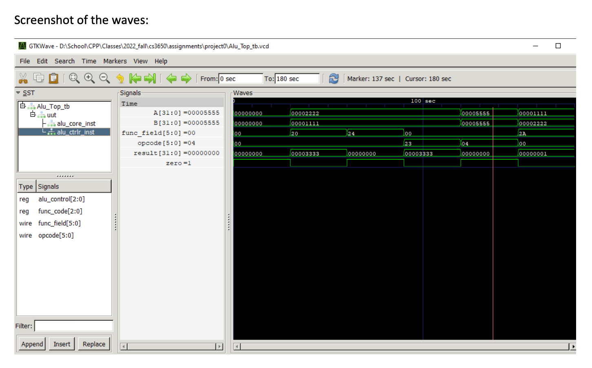Click the Reload waveform refresh icon
The width and height of the screenshot is (592, 368).
point(334,78)
